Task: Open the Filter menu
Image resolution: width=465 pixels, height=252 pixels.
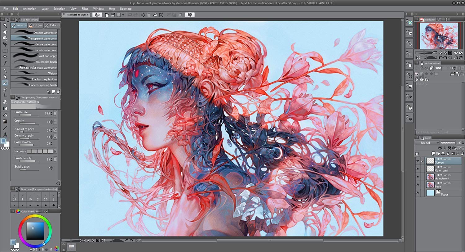Action: (85, 8)
